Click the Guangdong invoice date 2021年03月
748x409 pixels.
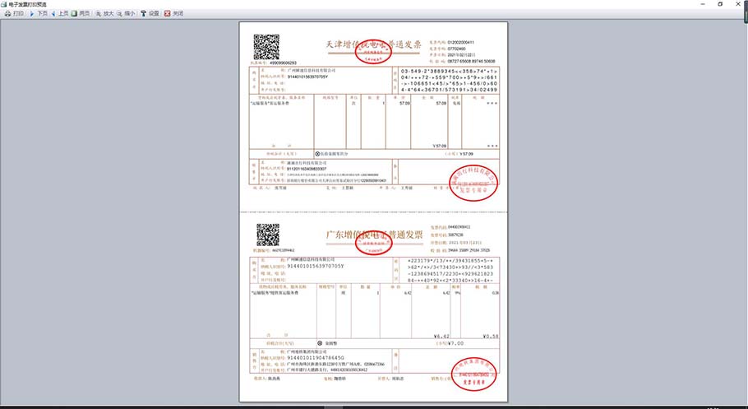tap(465, 243)
